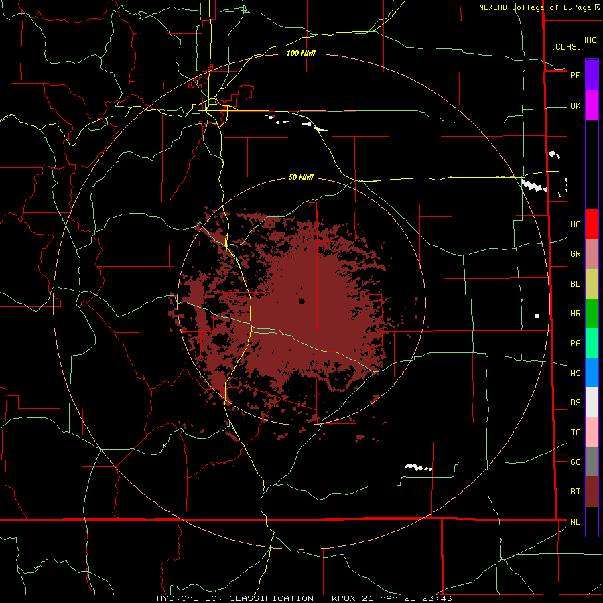Click the HR legend label

pyautogui.click(x=575, y=314)
